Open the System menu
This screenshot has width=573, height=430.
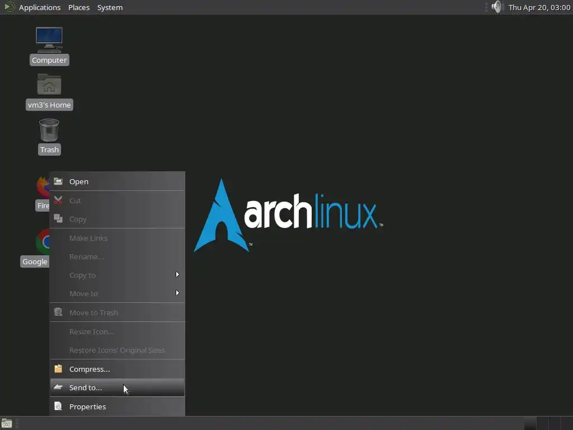[x=110, y=7]
